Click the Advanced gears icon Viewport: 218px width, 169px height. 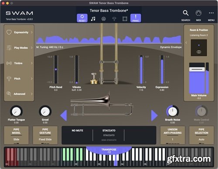click(x=9, y=94)
